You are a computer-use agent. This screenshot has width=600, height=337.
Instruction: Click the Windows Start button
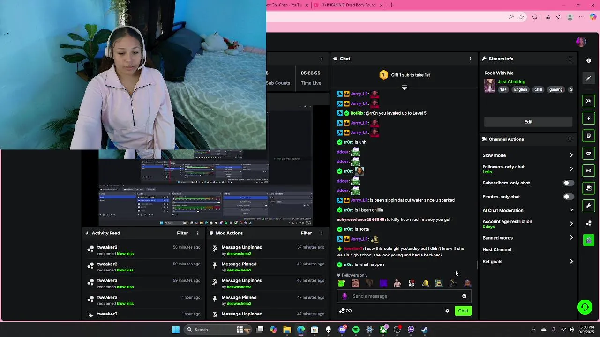tap(176, 330)
